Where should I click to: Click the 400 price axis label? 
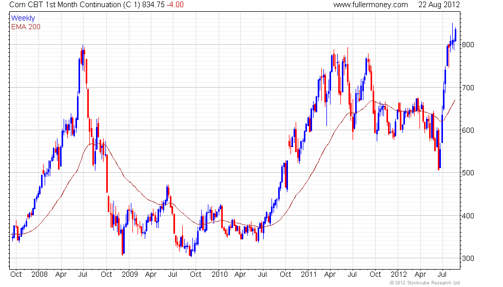tap(468, 216)
